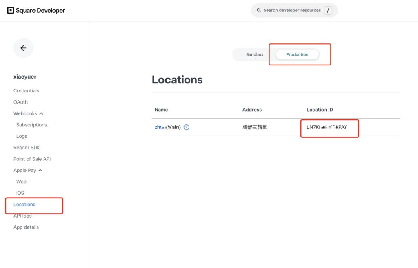Click the Location ID column header
The width and height of the screenshot is (418, 268).
coord(320,110)
